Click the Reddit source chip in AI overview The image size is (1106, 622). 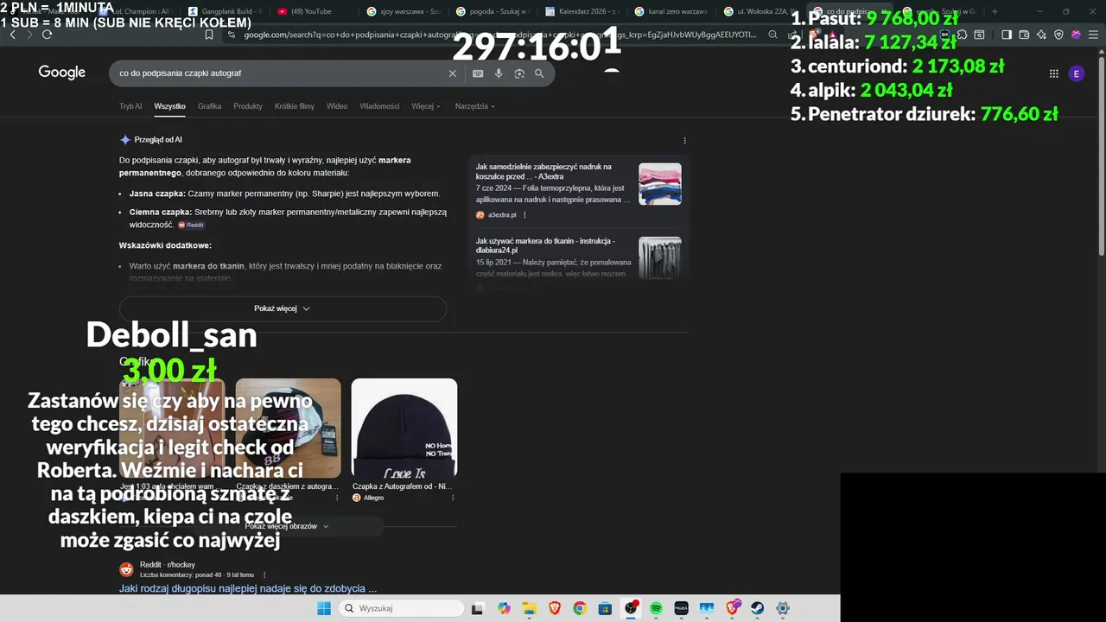[x=191, y=225]
